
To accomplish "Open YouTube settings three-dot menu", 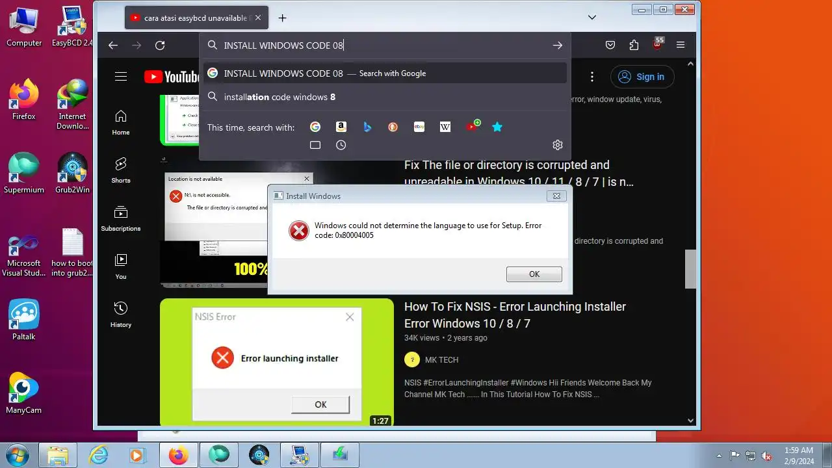I will (x=591, y=77).
